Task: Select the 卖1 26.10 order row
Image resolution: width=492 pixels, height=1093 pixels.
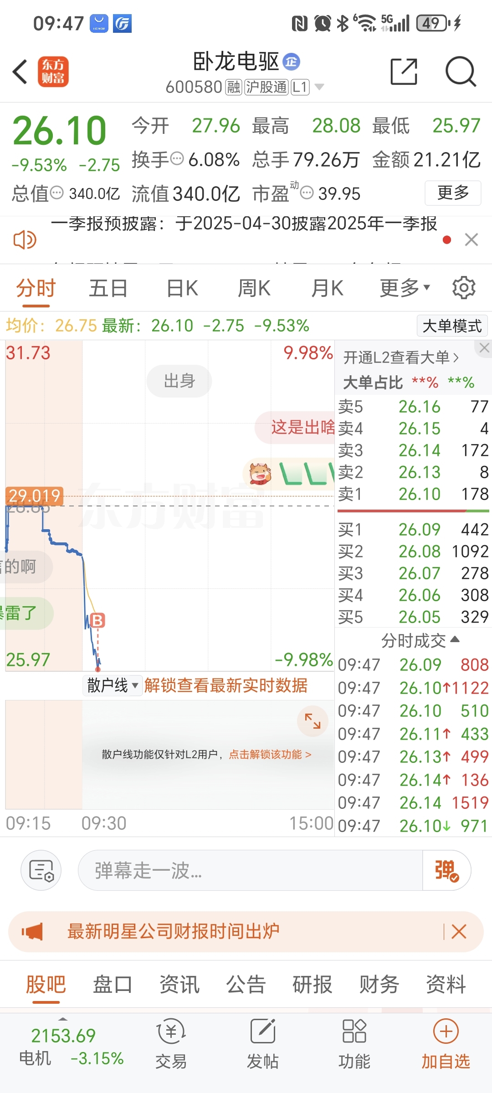Action: (x=413, y=494)
